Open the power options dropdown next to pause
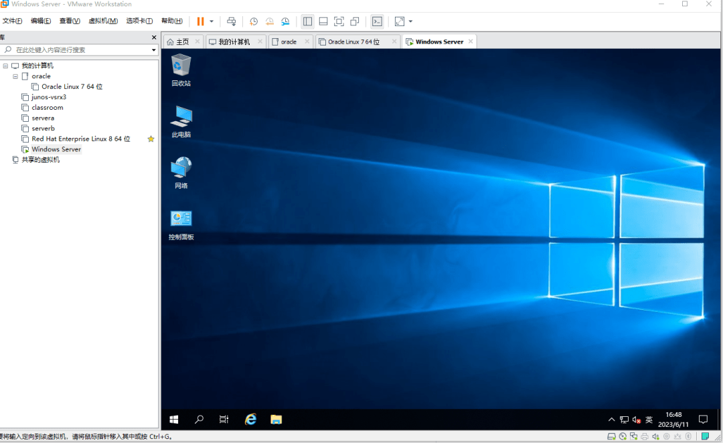 [212, 21]
